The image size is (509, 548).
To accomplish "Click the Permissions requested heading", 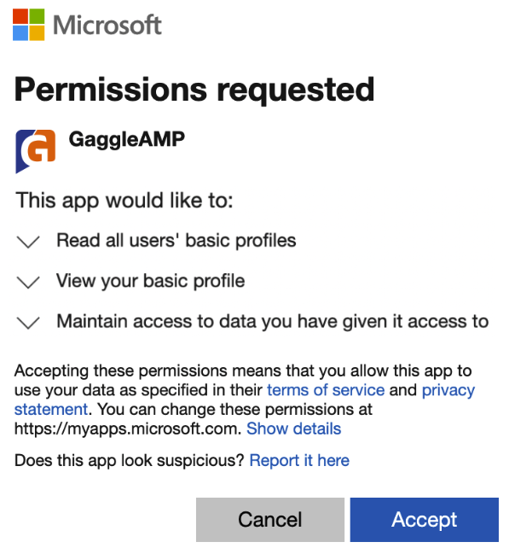I will pyautogui.click(x=194, y=90).
